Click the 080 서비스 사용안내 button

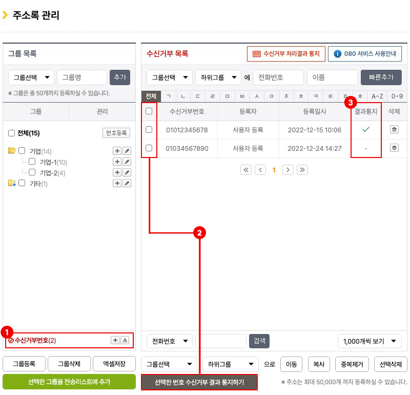click(x=365, y=54)
